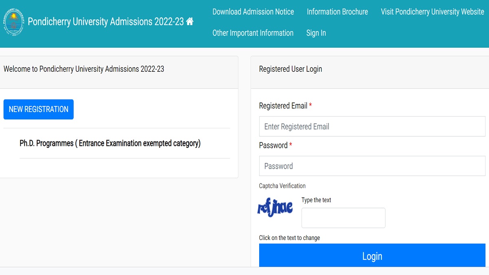The height and width of the screenshot is (275, 489).
Task: Click the 'Password' field label
Action: tap(273, 145)
